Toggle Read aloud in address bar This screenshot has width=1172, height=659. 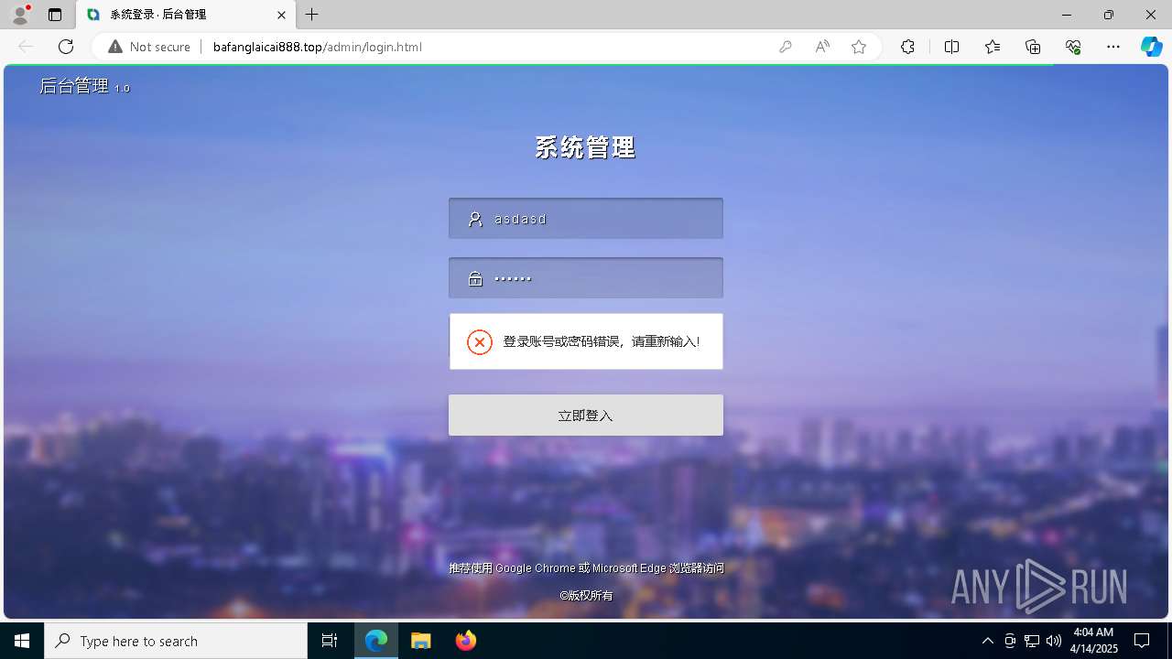(x=822, y=47)
